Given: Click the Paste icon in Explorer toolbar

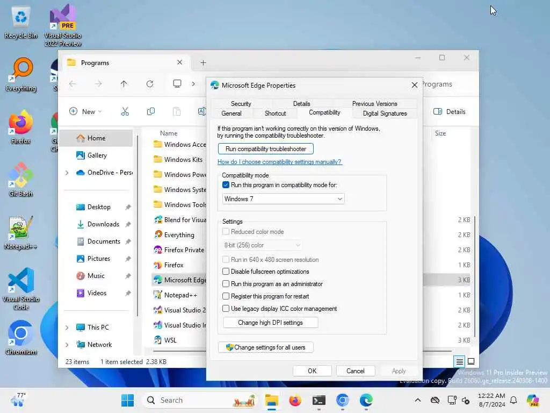Looking at the screenshot, I should click(x=177, y=112).
